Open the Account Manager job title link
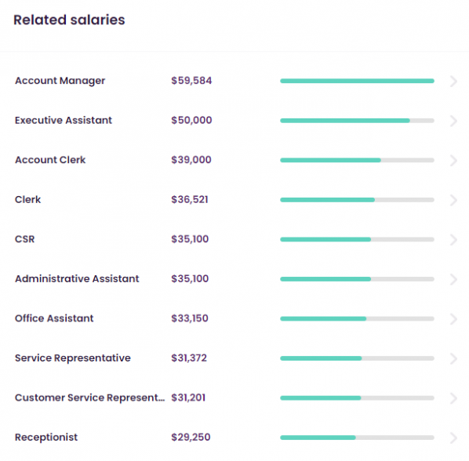Screen dimensions: 469x461 coord(60,81)
